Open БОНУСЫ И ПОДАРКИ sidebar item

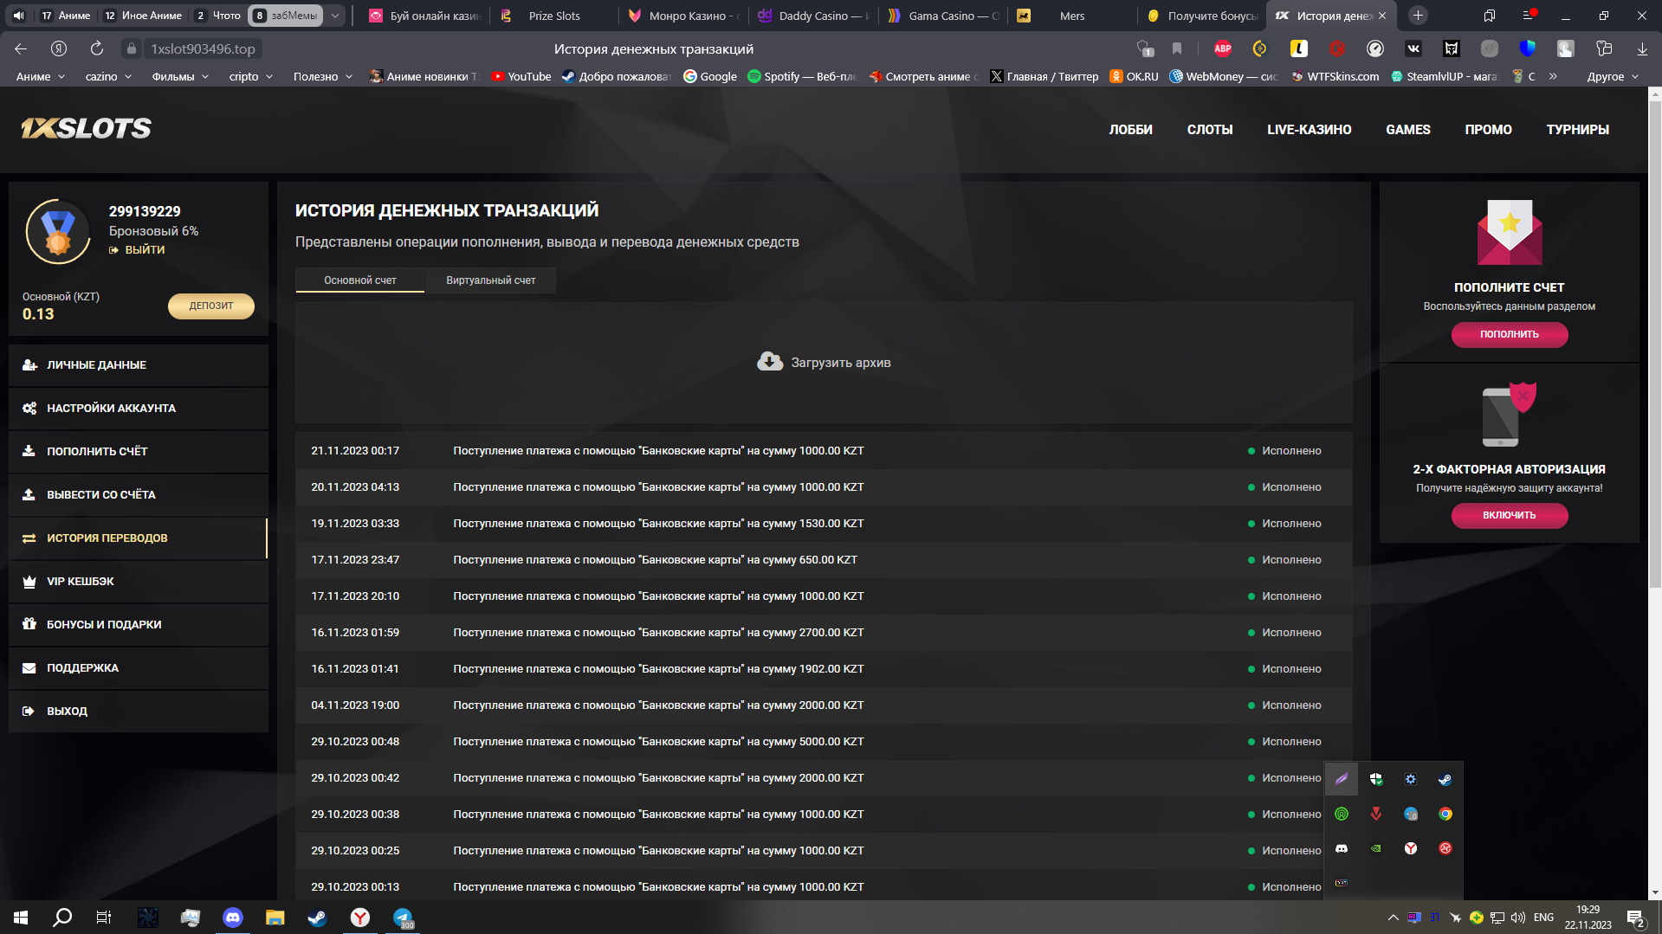click(x=139, y=625)
